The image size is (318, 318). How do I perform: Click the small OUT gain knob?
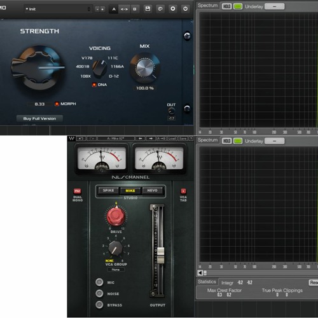tap(171, 111)
